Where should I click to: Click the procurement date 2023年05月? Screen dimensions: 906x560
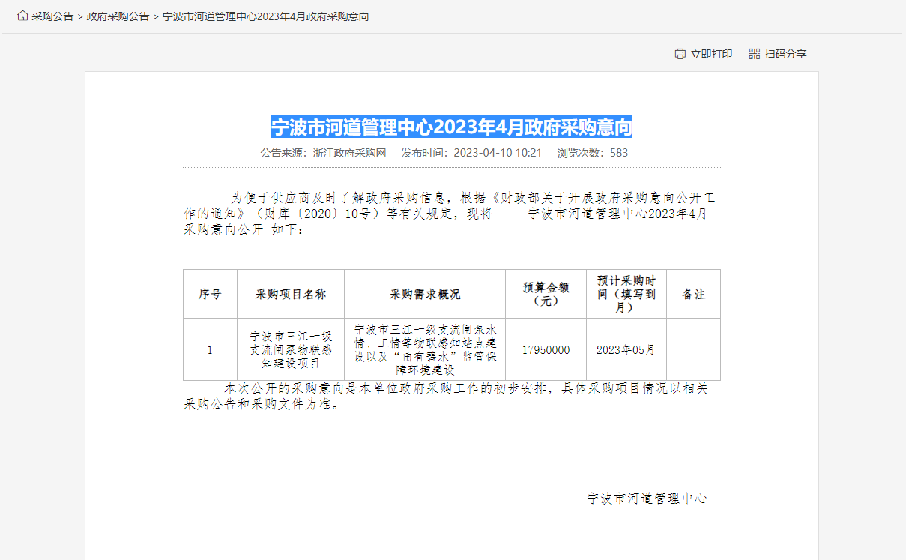click(626, 349)
